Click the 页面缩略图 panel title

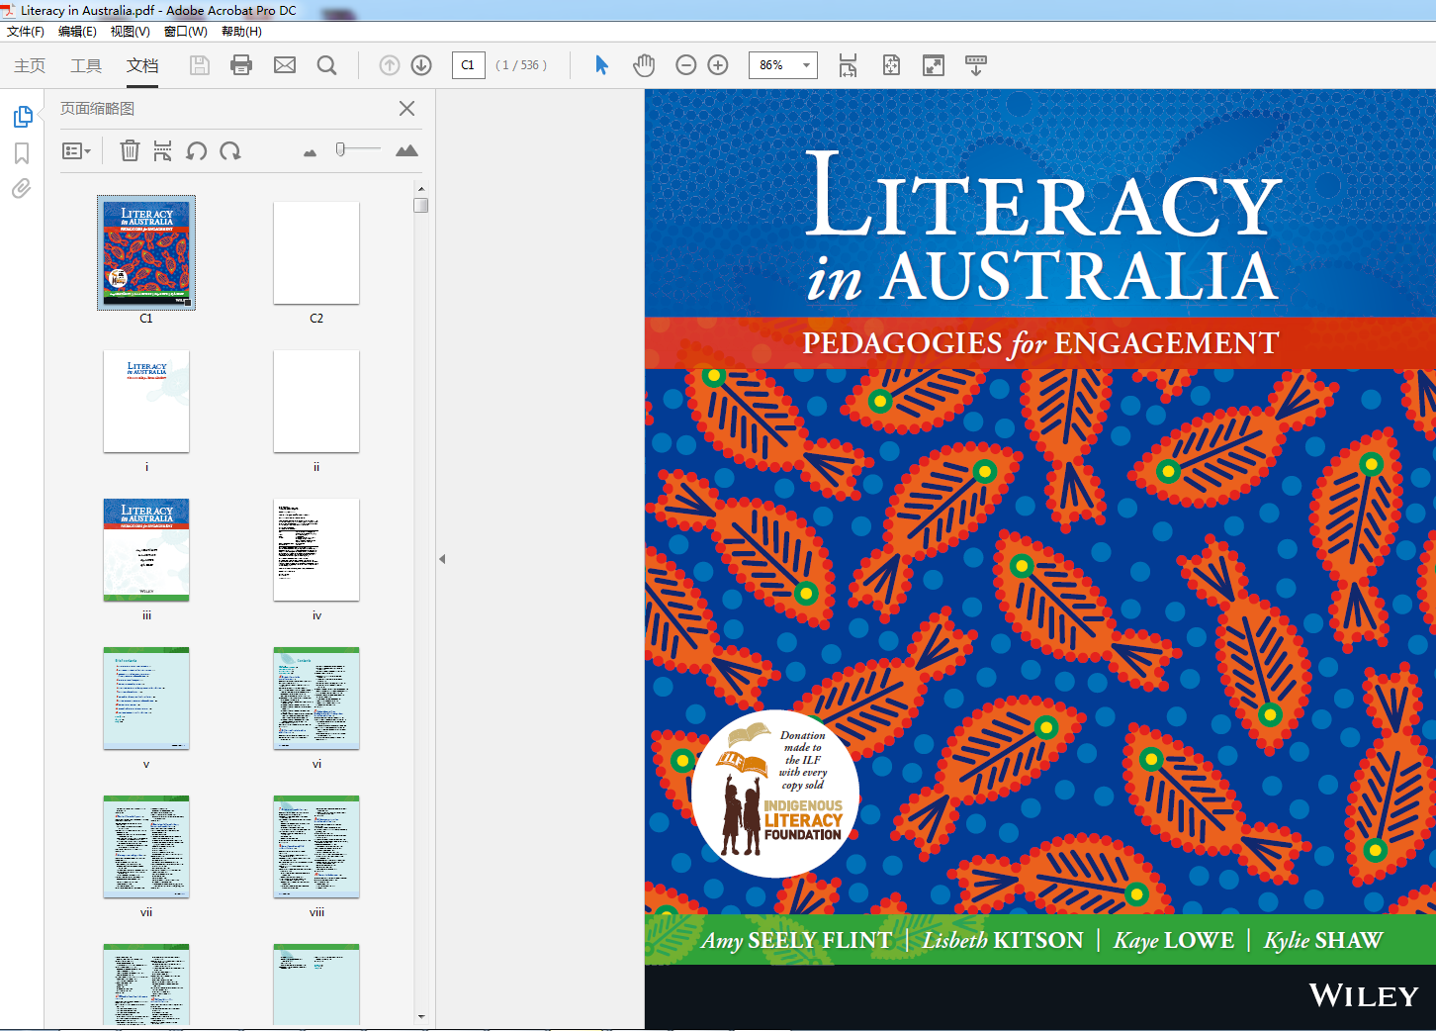pos(97,109)
